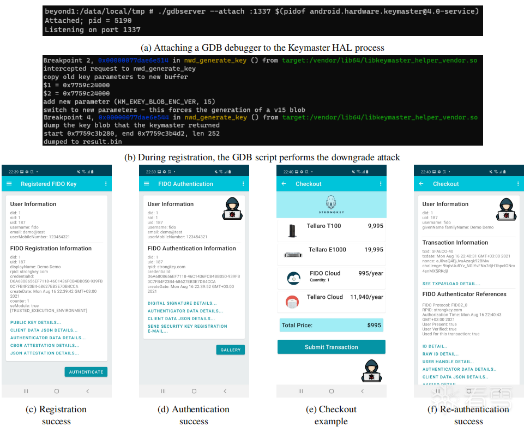The image size is (524, 427).
Task: Open SEE TXPAYLOAD DETAIL link
Action: [x=451, y=284]
